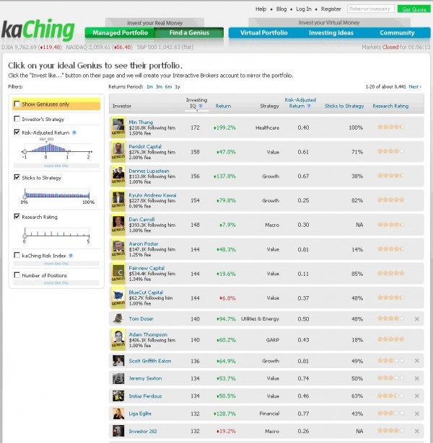The height and width of the screenshot is (443, 433).
Task: Remove Liga Eglite row with X icon
Action: tap(416, 413)
